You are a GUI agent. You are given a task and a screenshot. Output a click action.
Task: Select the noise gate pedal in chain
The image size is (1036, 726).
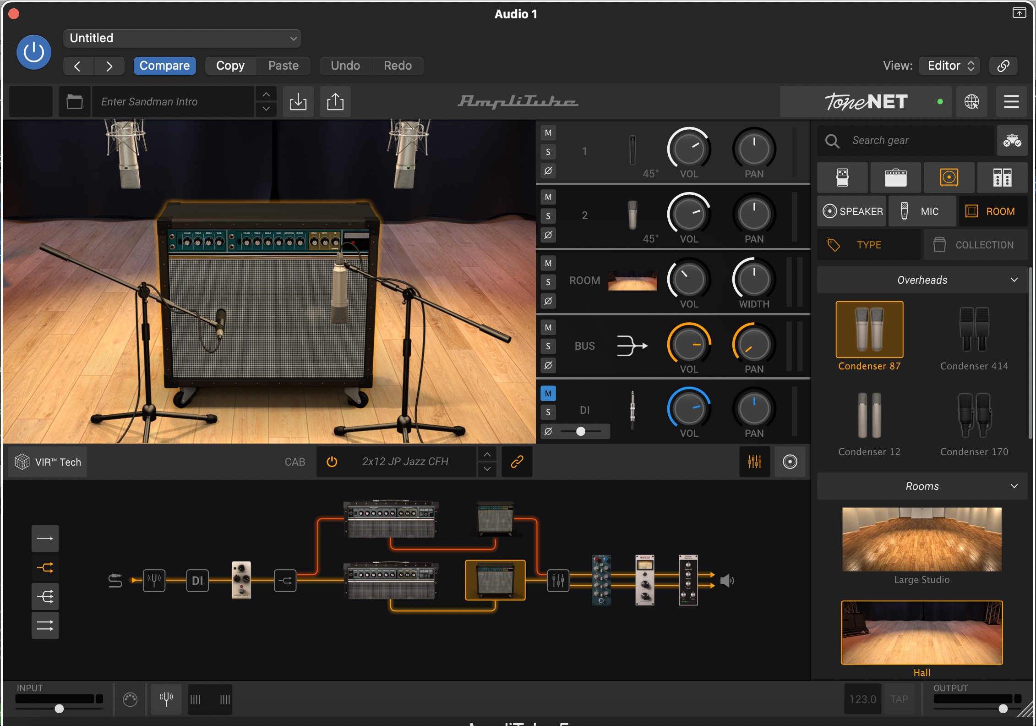(x=241, y=580)
